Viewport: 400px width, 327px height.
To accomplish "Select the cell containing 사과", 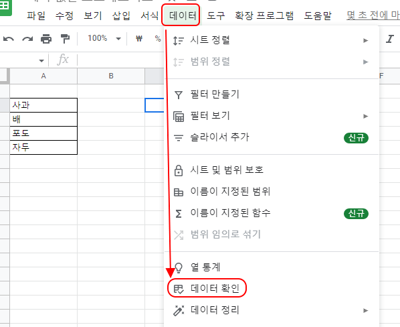I will (43, 105).
